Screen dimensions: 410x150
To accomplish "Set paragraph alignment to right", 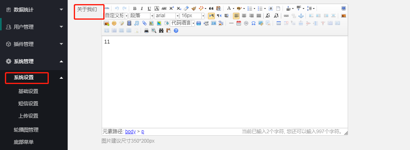I will coord(252,16).
